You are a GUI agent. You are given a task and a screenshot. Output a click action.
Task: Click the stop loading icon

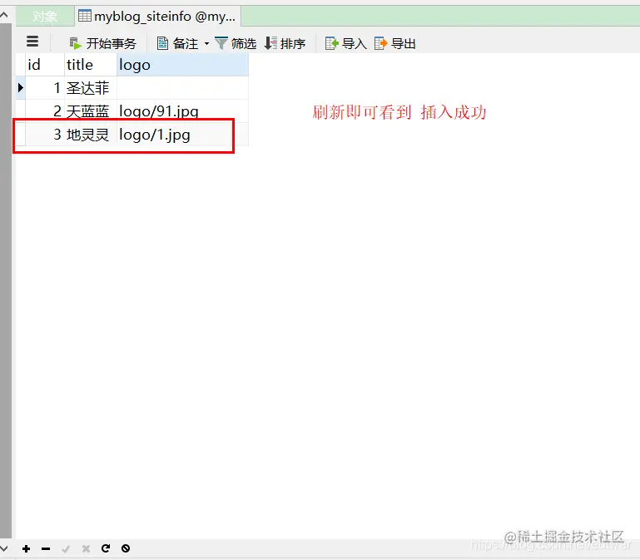pos(126,548)
